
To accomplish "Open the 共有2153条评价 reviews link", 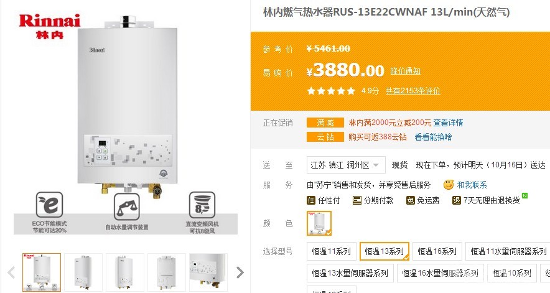I will coord(413,91).
